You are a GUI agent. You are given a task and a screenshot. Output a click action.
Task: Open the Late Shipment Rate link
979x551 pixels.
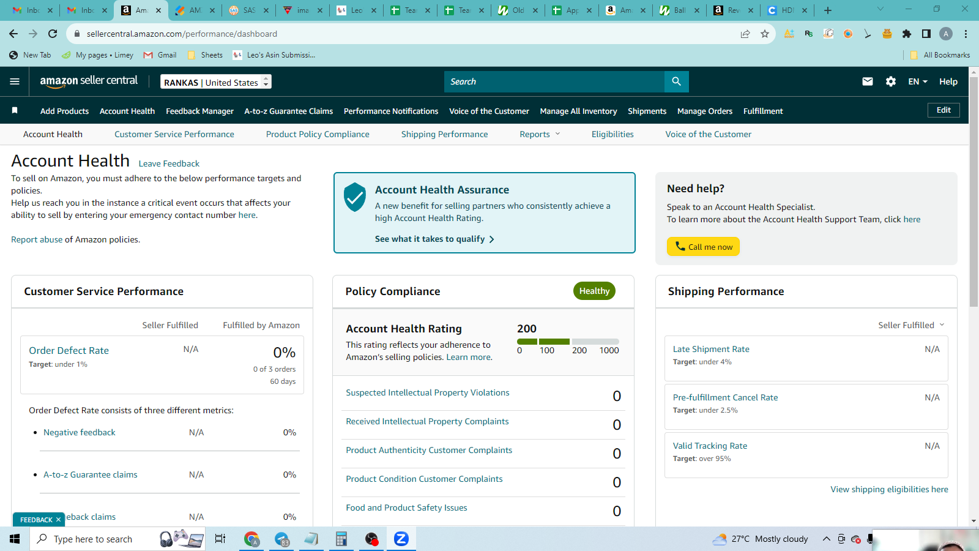[x=711, y=349]
